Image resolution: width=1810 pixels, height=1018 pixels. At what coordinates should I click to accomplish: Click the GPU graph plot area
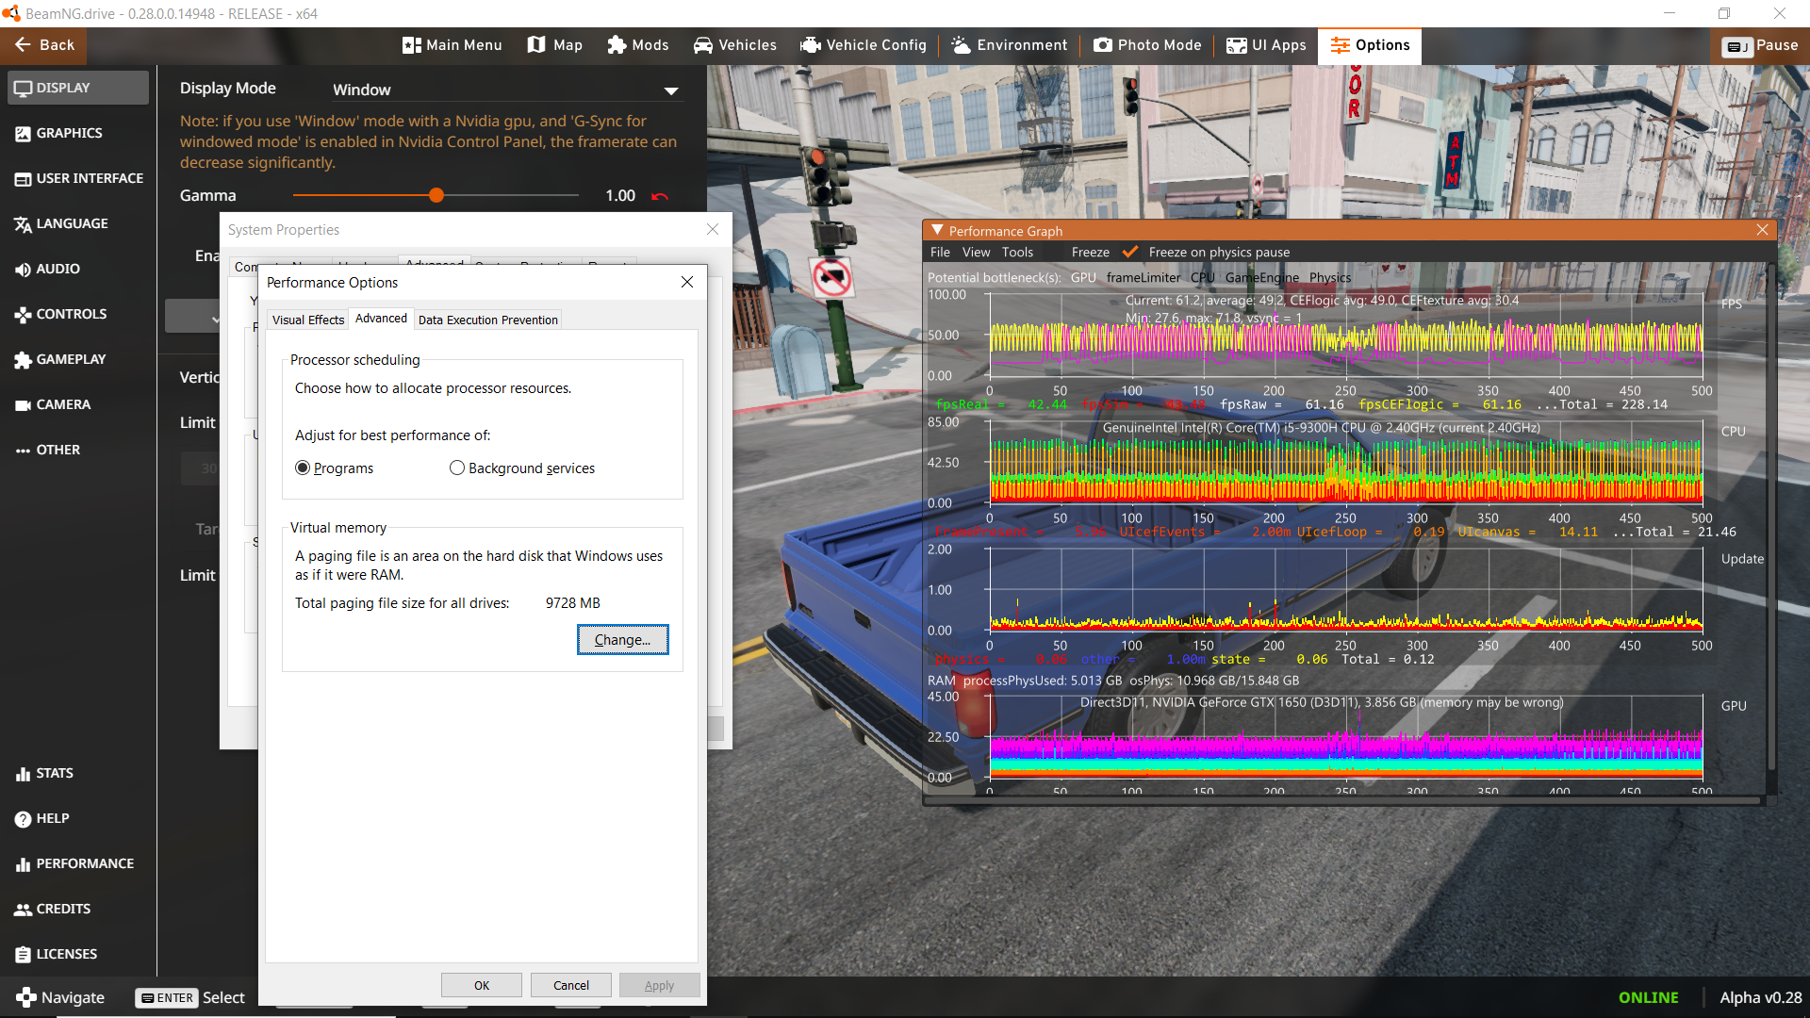tap(1345, 737)
